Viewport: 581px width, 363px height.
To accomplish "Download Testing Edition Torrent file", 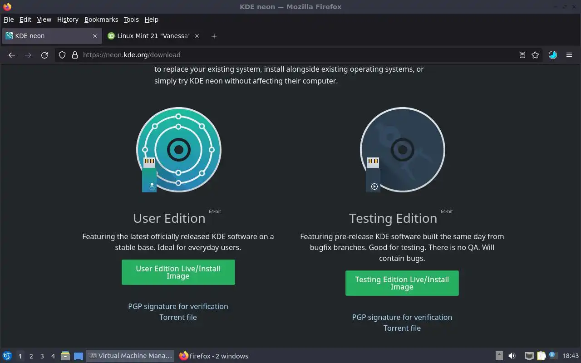I will click(402, 328).
